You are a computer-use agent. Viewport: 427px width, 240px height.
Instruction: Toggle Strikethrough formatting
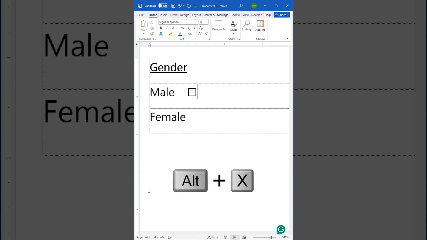(x=182, y=28)
